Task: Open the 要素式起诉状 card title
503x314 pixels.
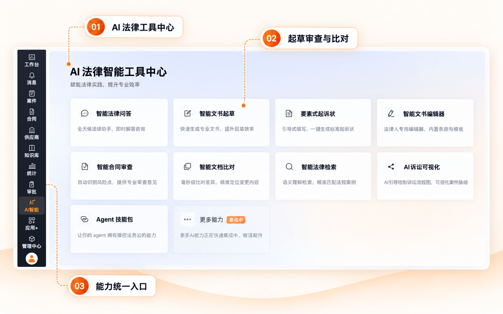Action: 318,114
